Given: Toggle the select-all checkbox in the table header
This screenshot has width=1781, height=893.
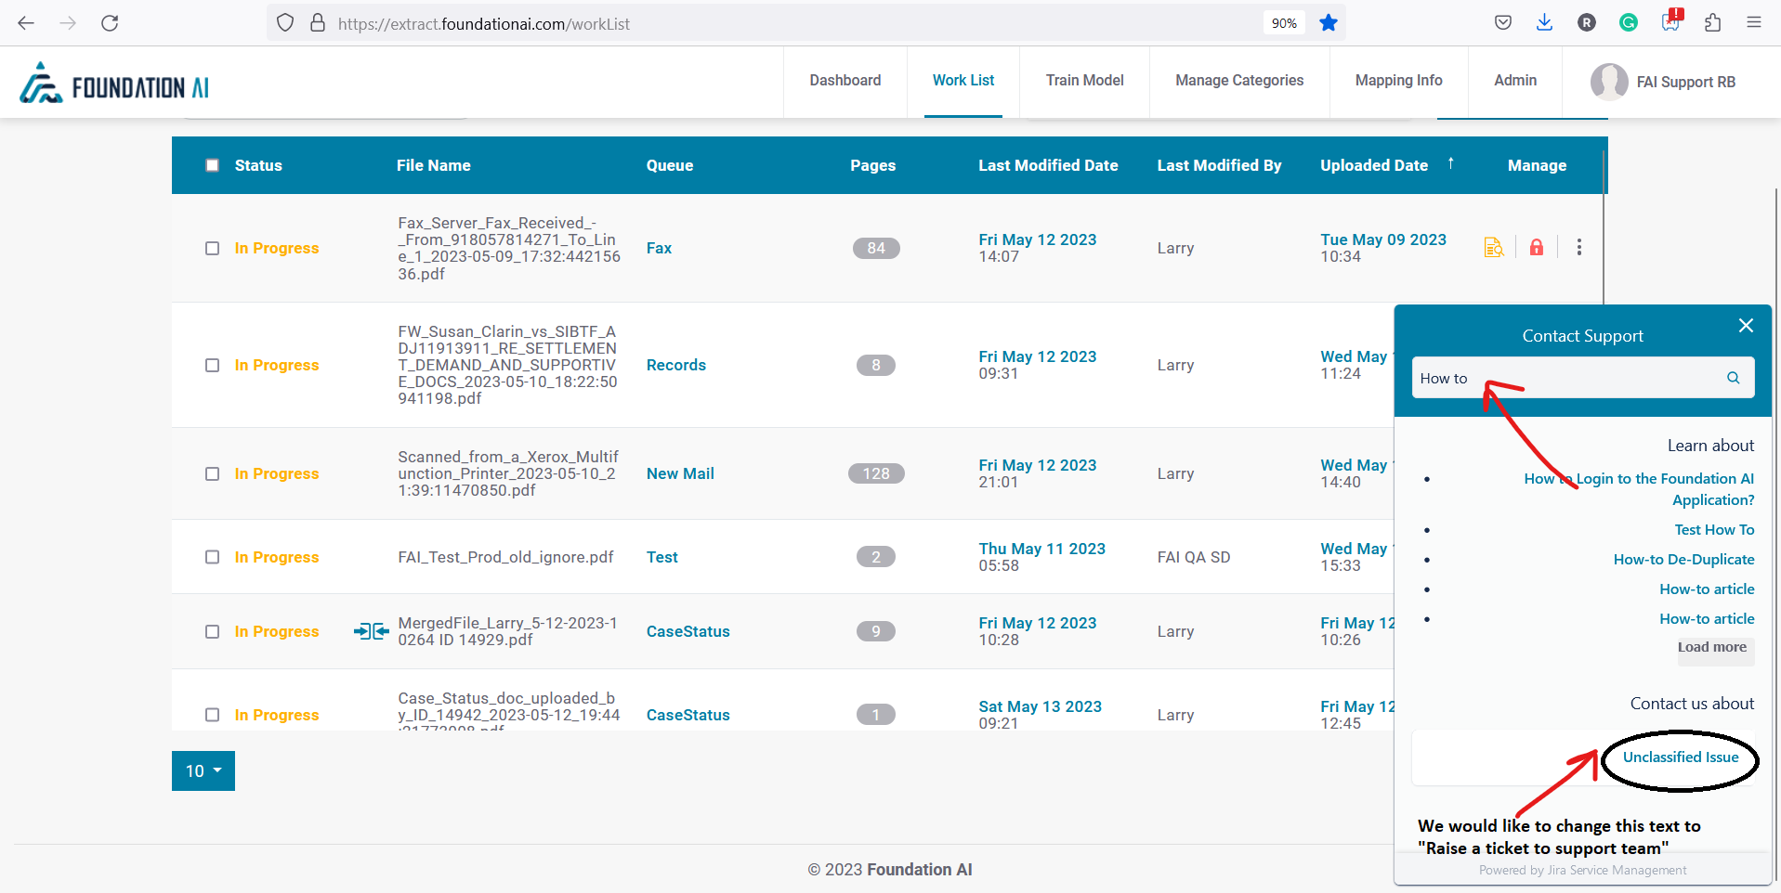Looking at the screenshot, I should 212,164.
